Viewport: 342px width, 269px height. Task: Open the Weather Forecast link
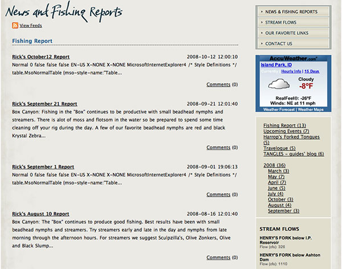click(279, 109)
